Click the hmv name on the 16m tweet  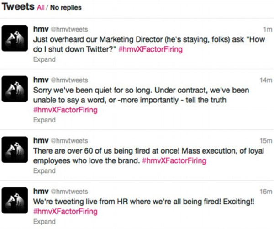coord(41,191)
